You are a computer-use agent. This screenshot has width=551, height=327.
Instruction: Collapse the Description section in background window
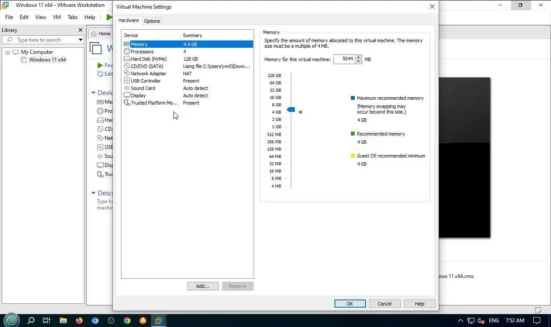pos(93,193)
